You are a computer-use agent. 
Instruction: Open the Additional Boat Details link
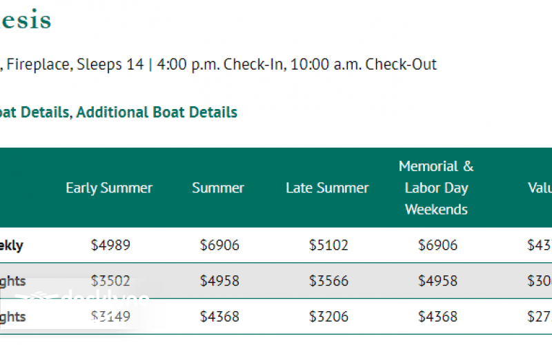(x=157, y=112)
